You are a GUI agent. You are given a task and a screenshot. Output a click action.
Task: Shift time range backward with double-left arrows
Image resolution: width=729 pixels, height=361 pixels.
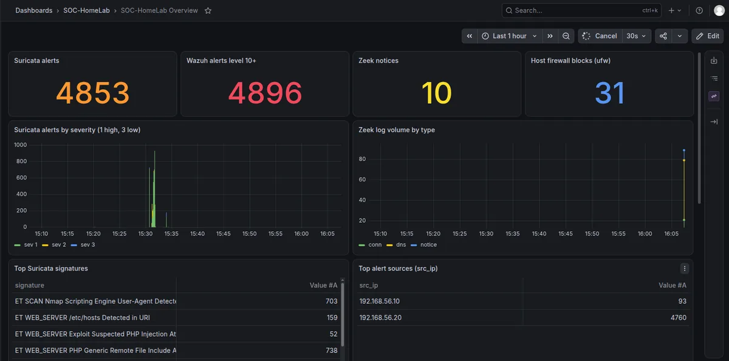click(x=470, y=36)
